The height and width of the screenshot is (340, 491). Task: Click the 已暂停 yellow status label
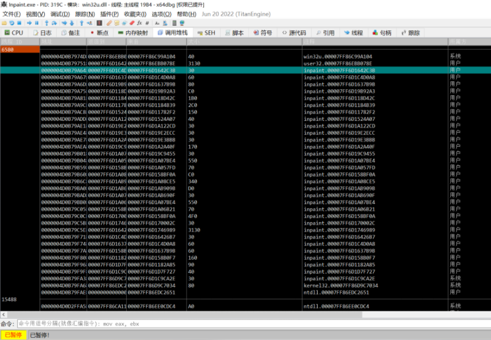pos(14,335)
